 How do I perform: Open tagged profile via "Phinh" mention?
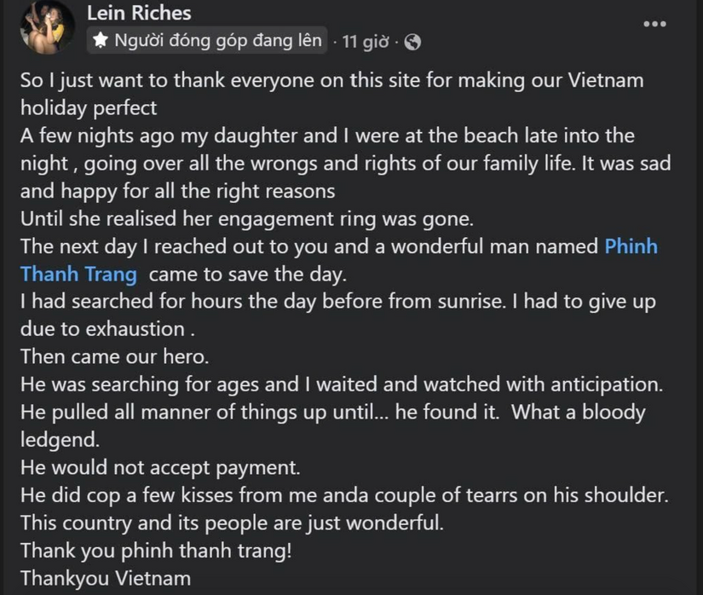(x=631, y=246)
